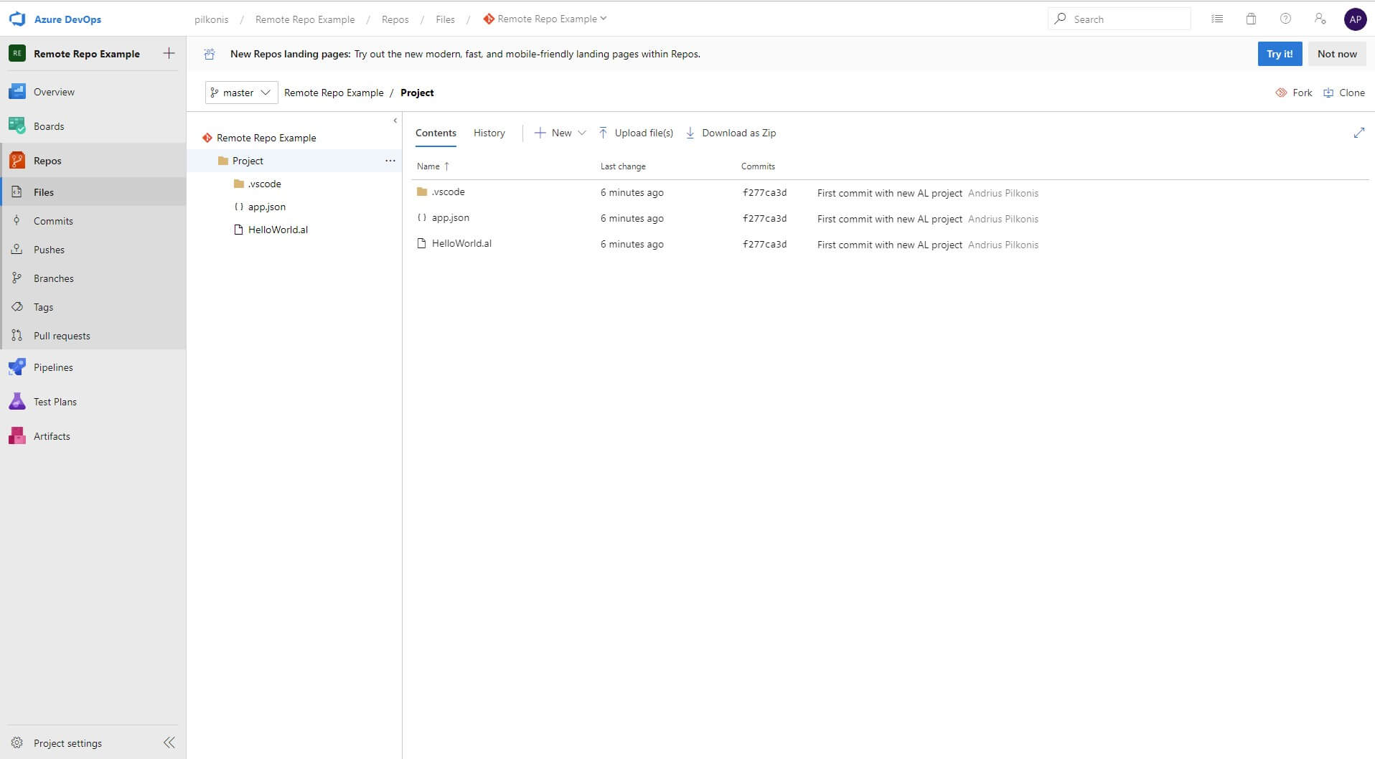Open the work items list icon in header

(1217, 19)
